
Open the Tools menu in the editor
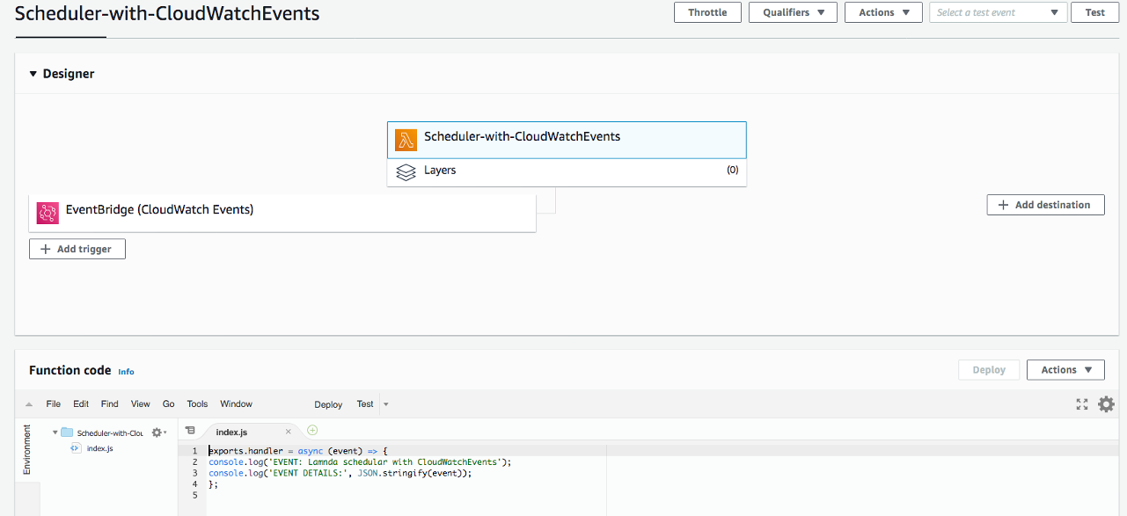[x=196, y=403]
